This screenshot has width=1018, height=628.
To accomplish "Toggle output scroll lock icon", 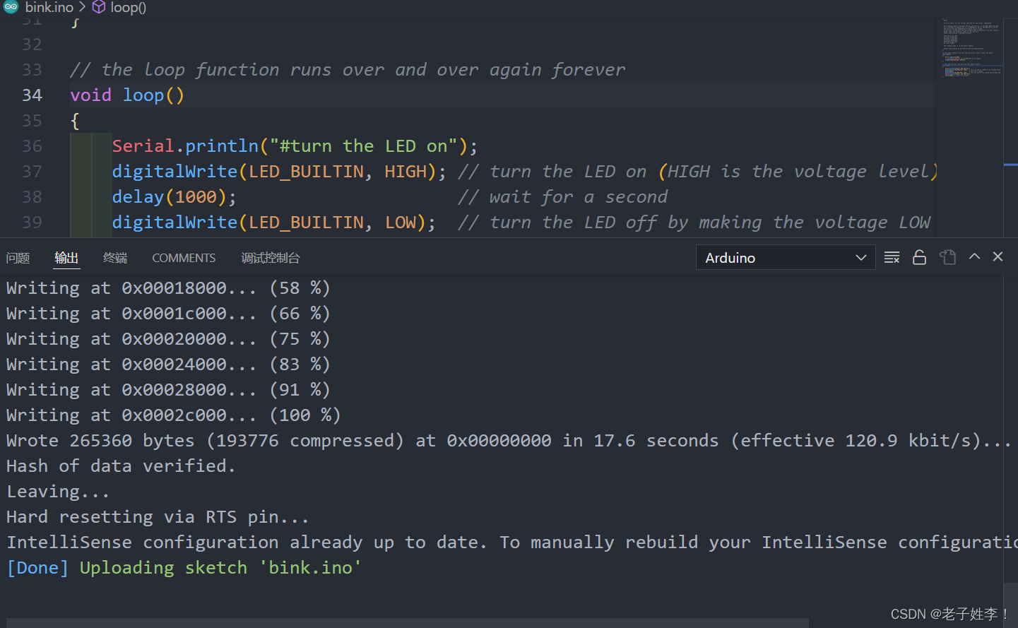I will (x=919, y=257).
